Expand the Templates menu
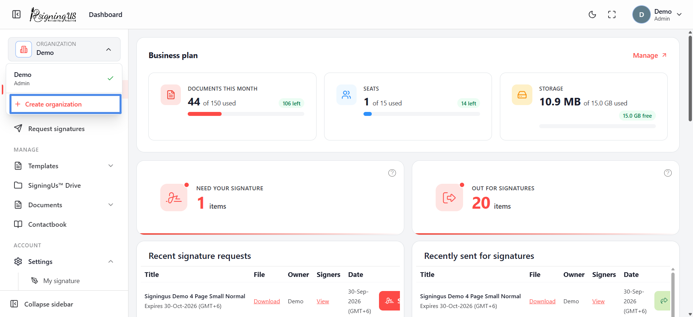The height and width of the screenshot is (317, 693). 64,166
